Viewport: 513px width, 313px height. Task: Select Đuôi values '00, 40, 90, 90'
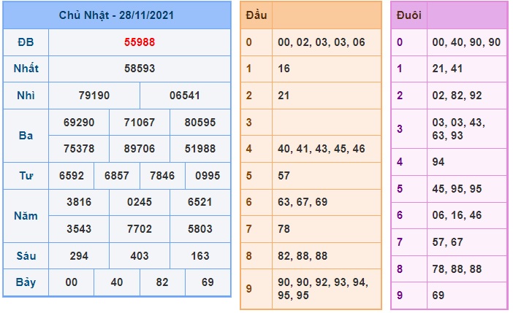(x=466, y=42)
